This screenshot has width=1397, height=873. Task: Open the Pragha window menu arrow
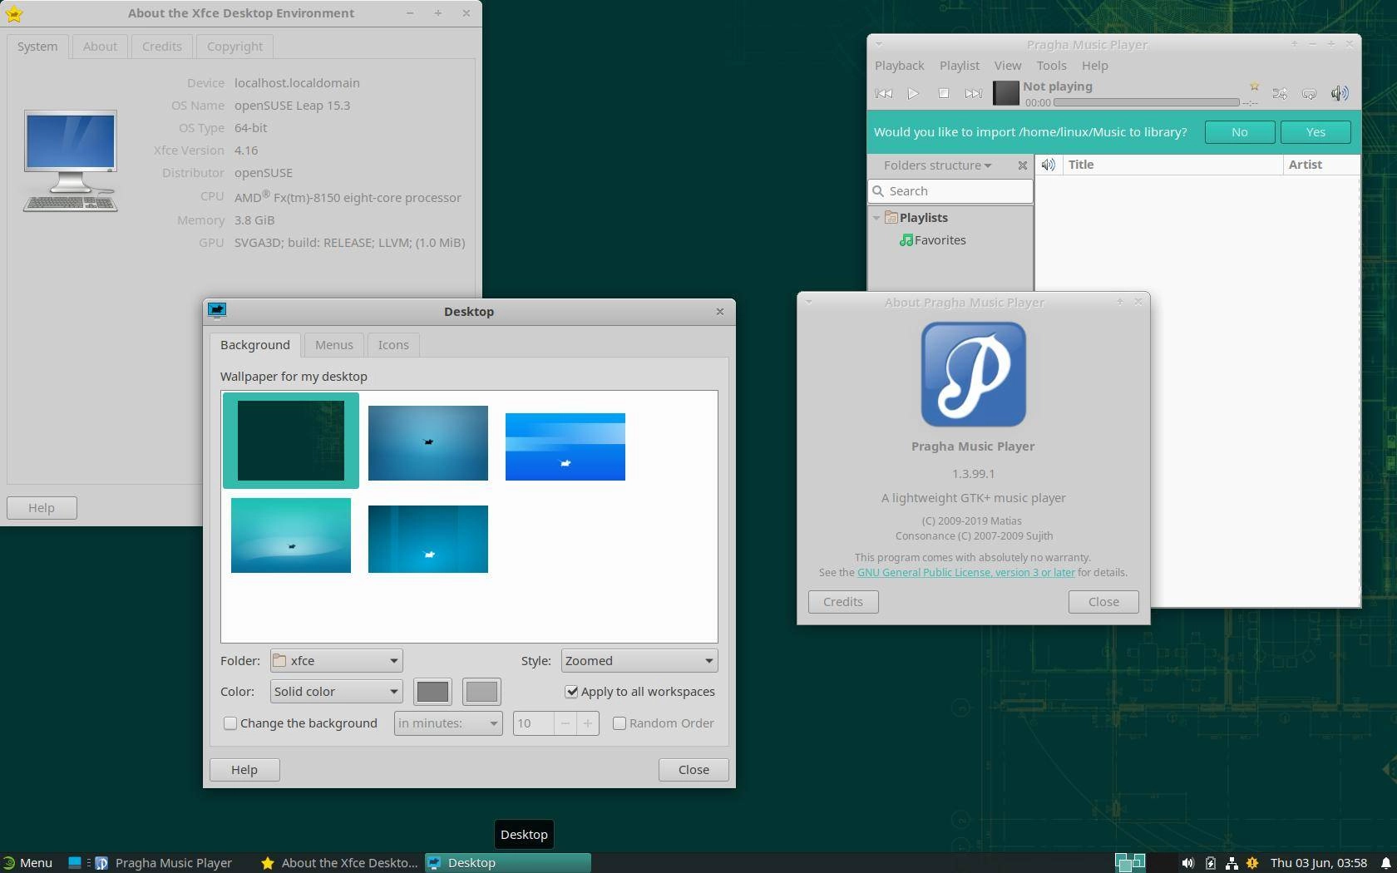tap(879, 45)
